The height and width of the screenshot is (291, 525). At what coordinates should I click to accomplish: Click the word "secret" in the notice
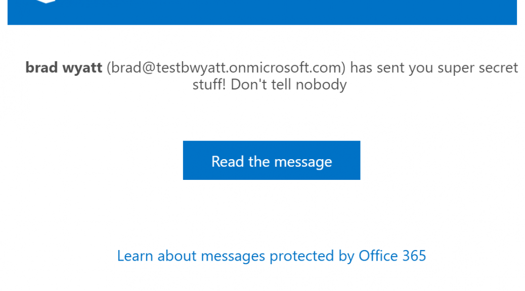[x=498, y=68]
